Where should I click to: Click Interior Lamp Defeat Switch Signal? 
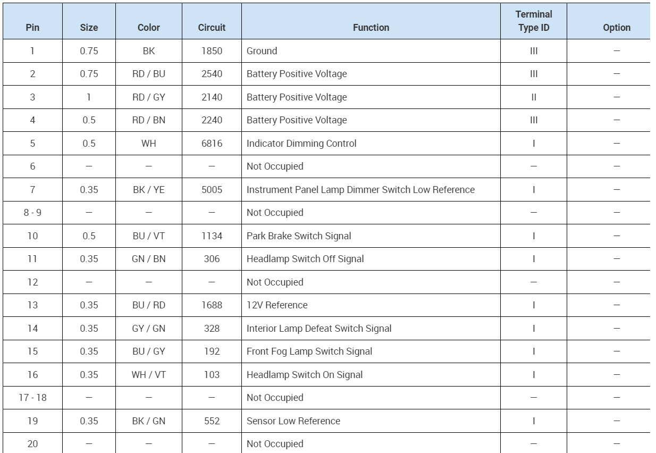(319, 329)
